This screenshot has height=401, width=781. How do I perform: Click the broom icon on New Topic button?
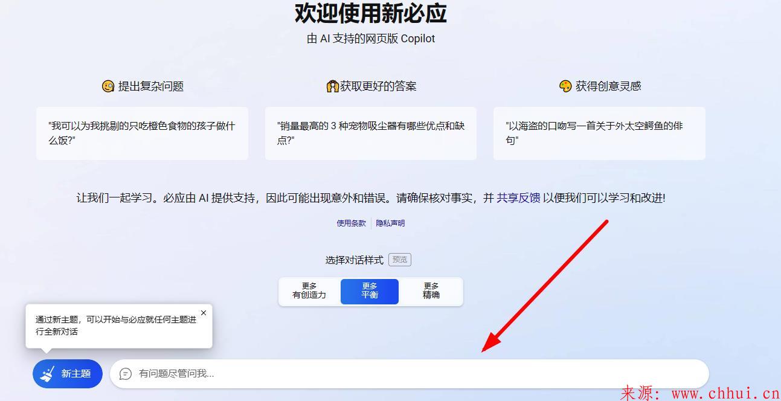47,374
